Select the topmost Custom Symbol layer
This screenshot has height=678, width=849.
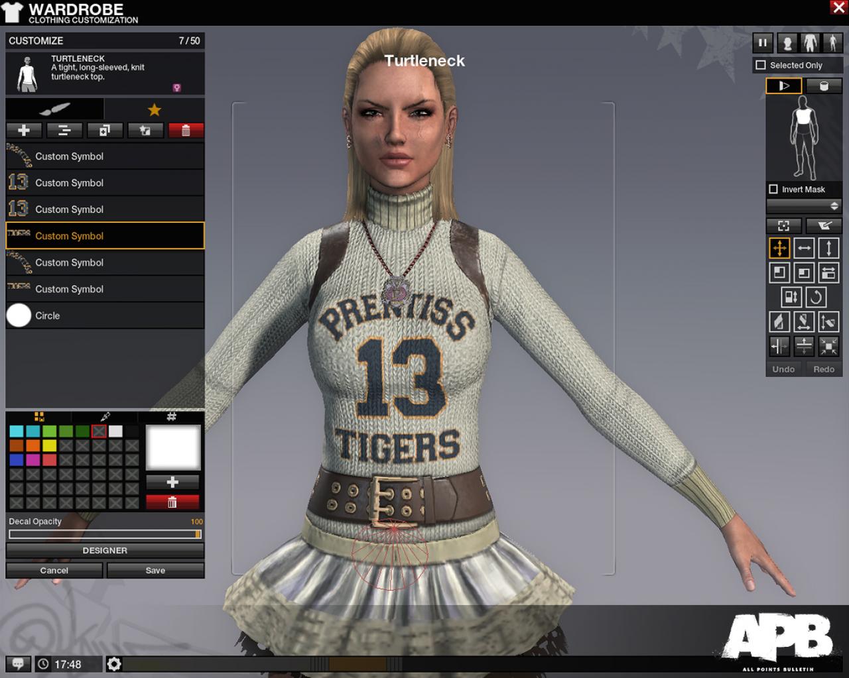(105, 156)
